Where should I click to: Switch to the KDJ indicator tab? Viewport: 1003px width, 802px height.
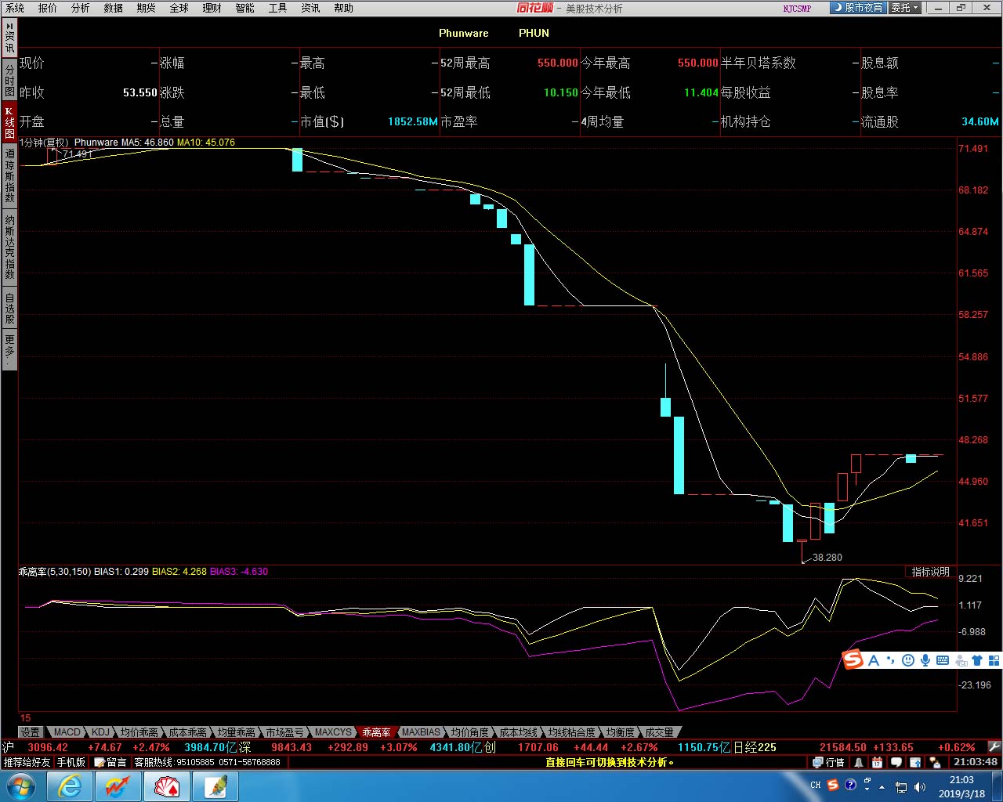click(101, 732)
